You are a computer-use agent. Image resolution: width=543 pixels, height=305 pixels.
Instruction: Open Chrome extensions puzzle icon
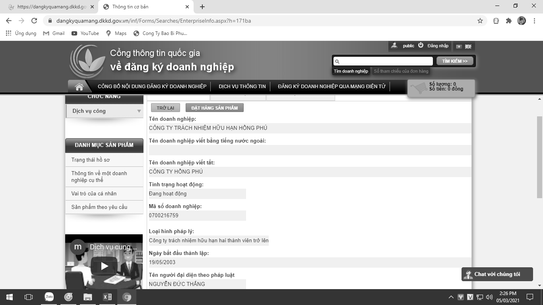[x=509, y=21]
